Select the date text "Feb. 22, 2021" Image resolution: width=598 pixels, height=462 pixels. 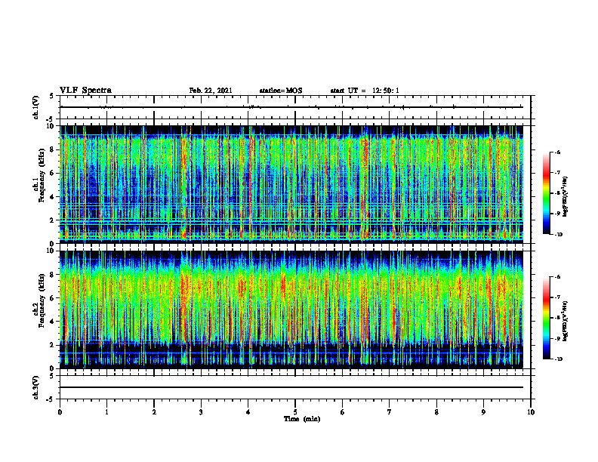211,91
